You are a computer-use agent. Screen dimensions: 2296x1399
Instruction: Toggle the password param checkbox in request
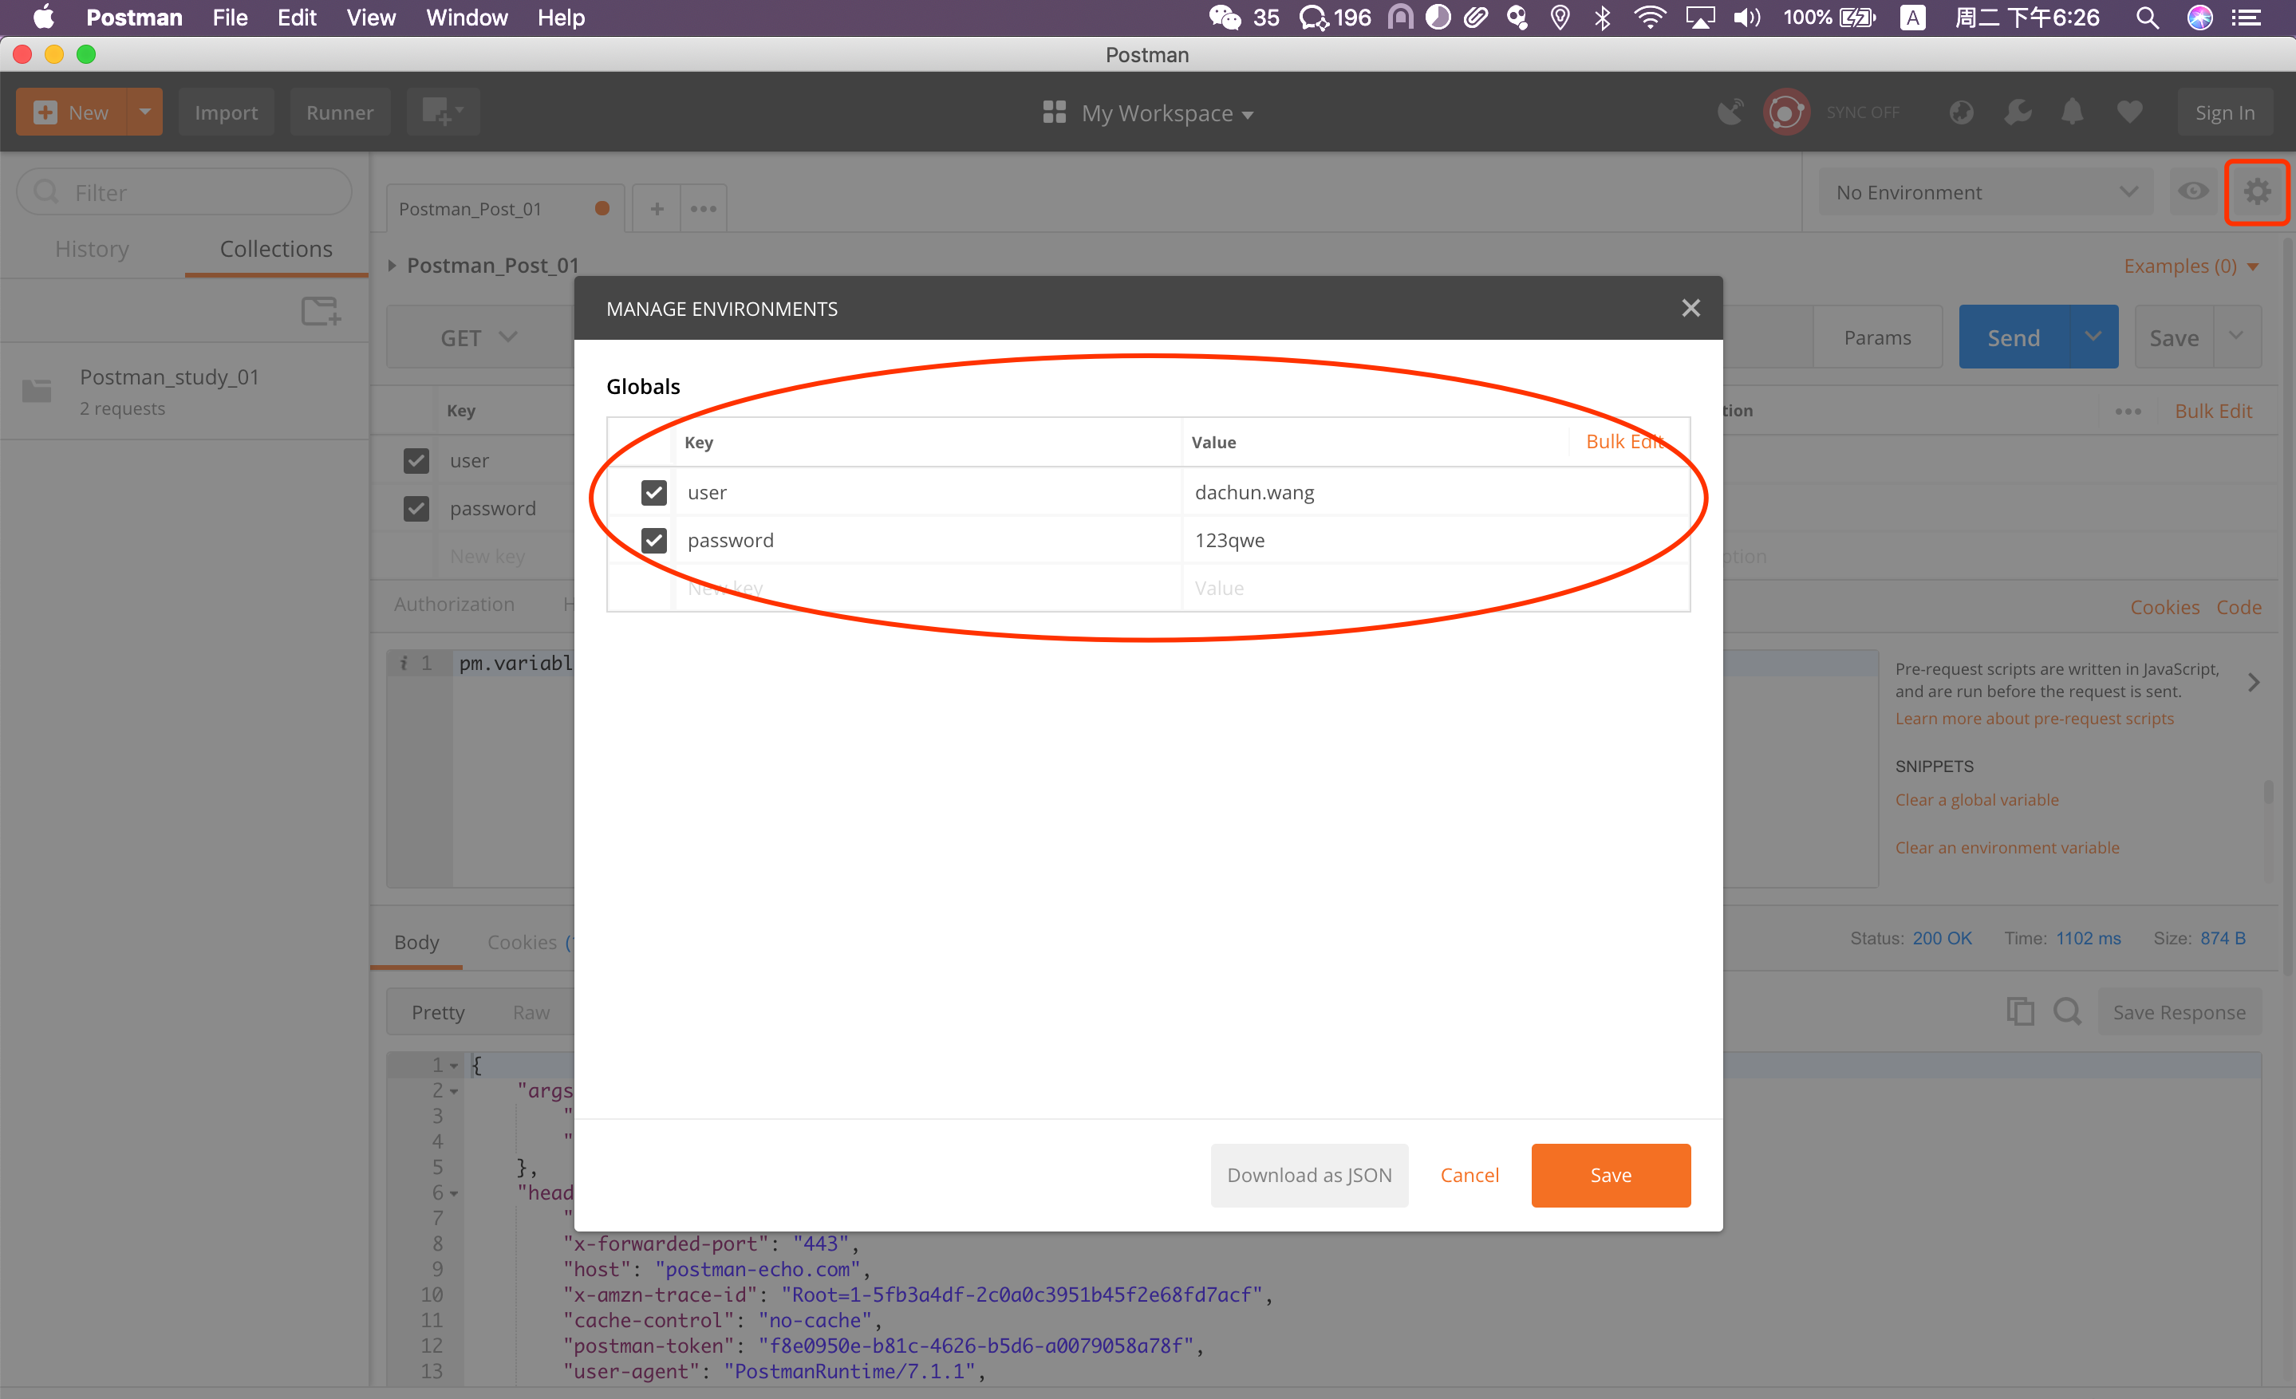(x=416, y=509)
